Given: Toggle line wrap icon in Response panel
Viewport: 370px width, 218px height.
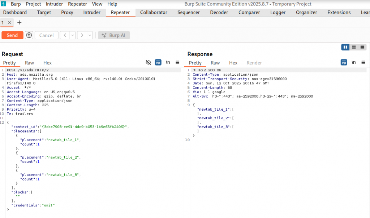Looking at the screenshot, I should [x=344, y=62].
